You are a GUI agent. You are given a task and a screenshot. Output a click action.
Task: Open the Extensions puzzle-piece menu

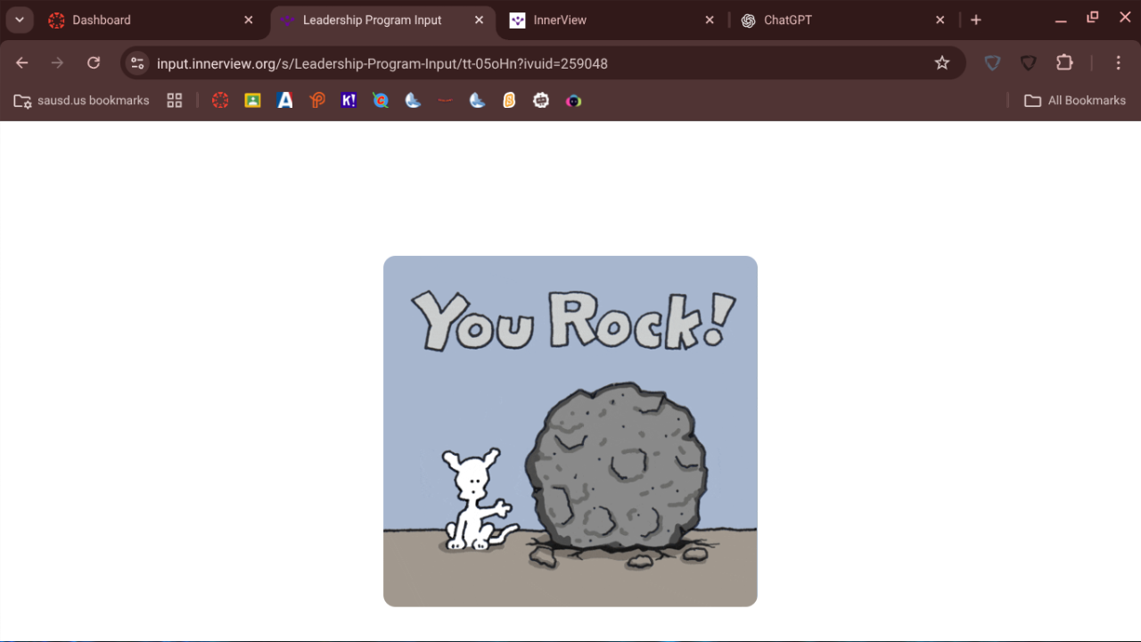(x=1064, y=63)
